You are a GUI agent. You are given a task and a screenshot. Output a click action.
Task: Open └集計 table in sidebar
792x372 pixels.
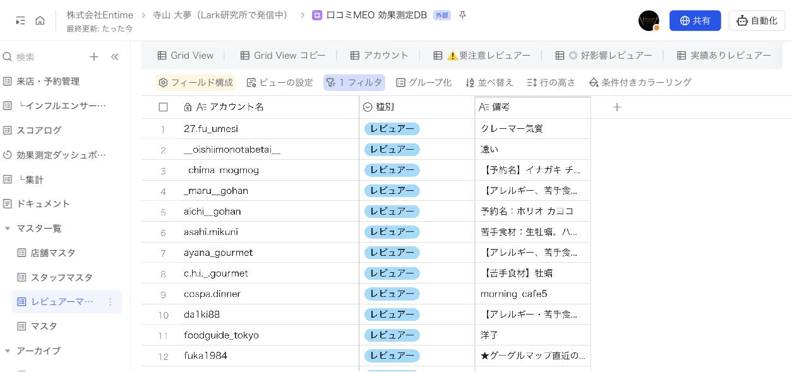[23, 179]
